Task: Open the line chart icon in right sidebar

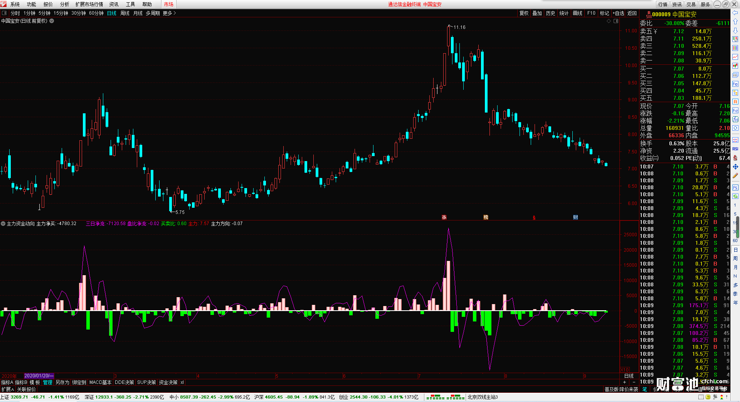Action: [735, 57]
